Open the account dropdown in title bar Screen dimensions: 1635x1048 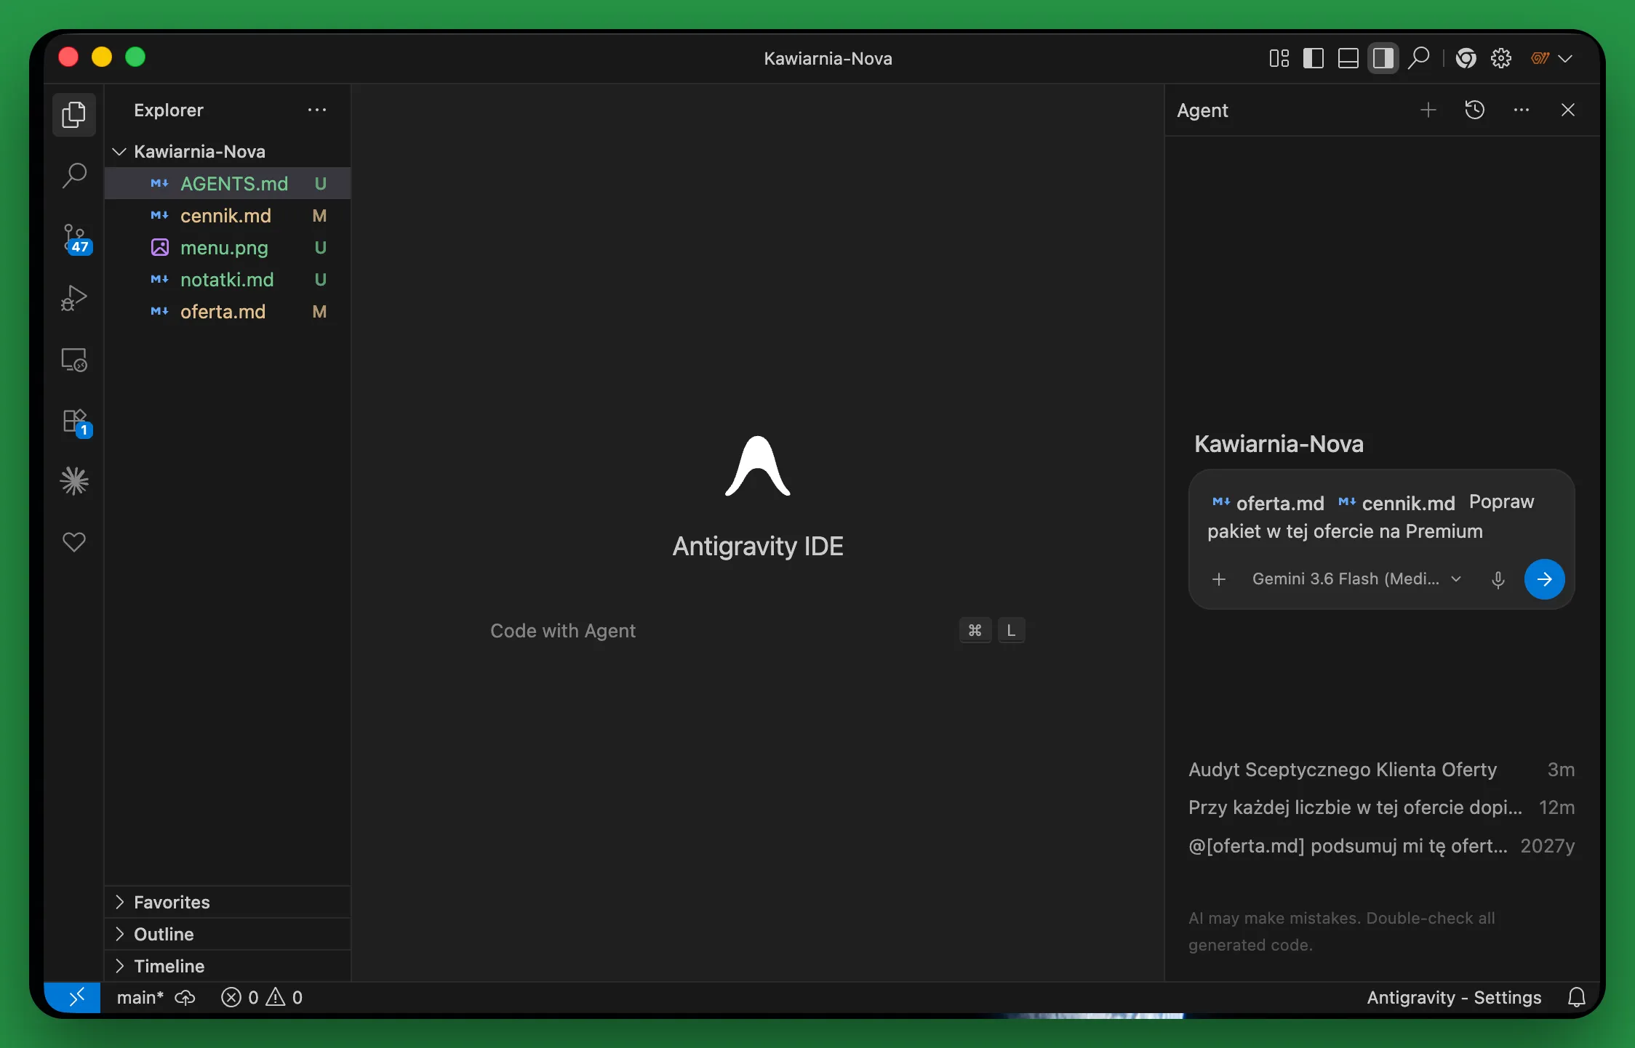(x=1552, y=58)
